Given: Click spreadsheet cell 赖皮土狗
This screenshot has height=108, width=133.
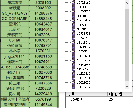Looking at the screenshot, I should point(15,72).
